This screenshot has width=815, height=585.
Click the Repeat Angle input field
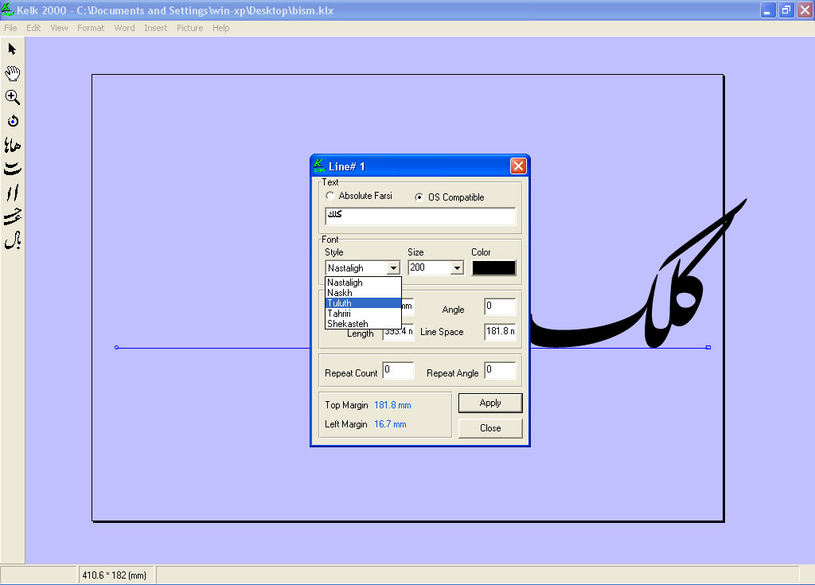point(500,370)
